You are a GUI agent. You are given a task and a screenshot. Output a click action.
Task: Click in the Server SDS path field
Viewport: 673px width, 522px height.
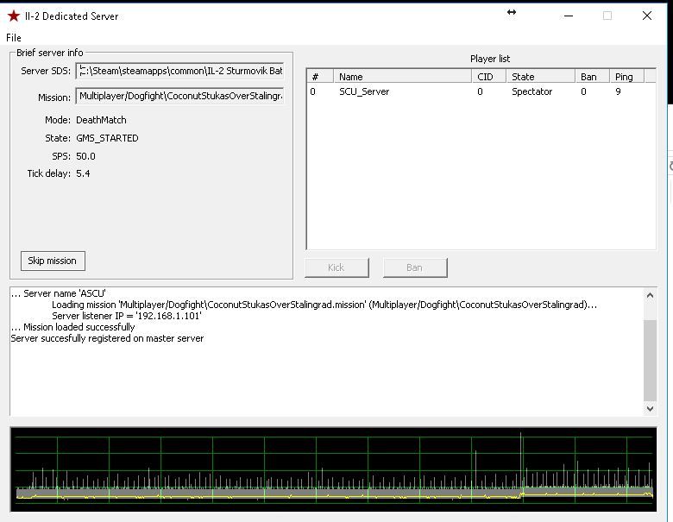tap(179, 71)
